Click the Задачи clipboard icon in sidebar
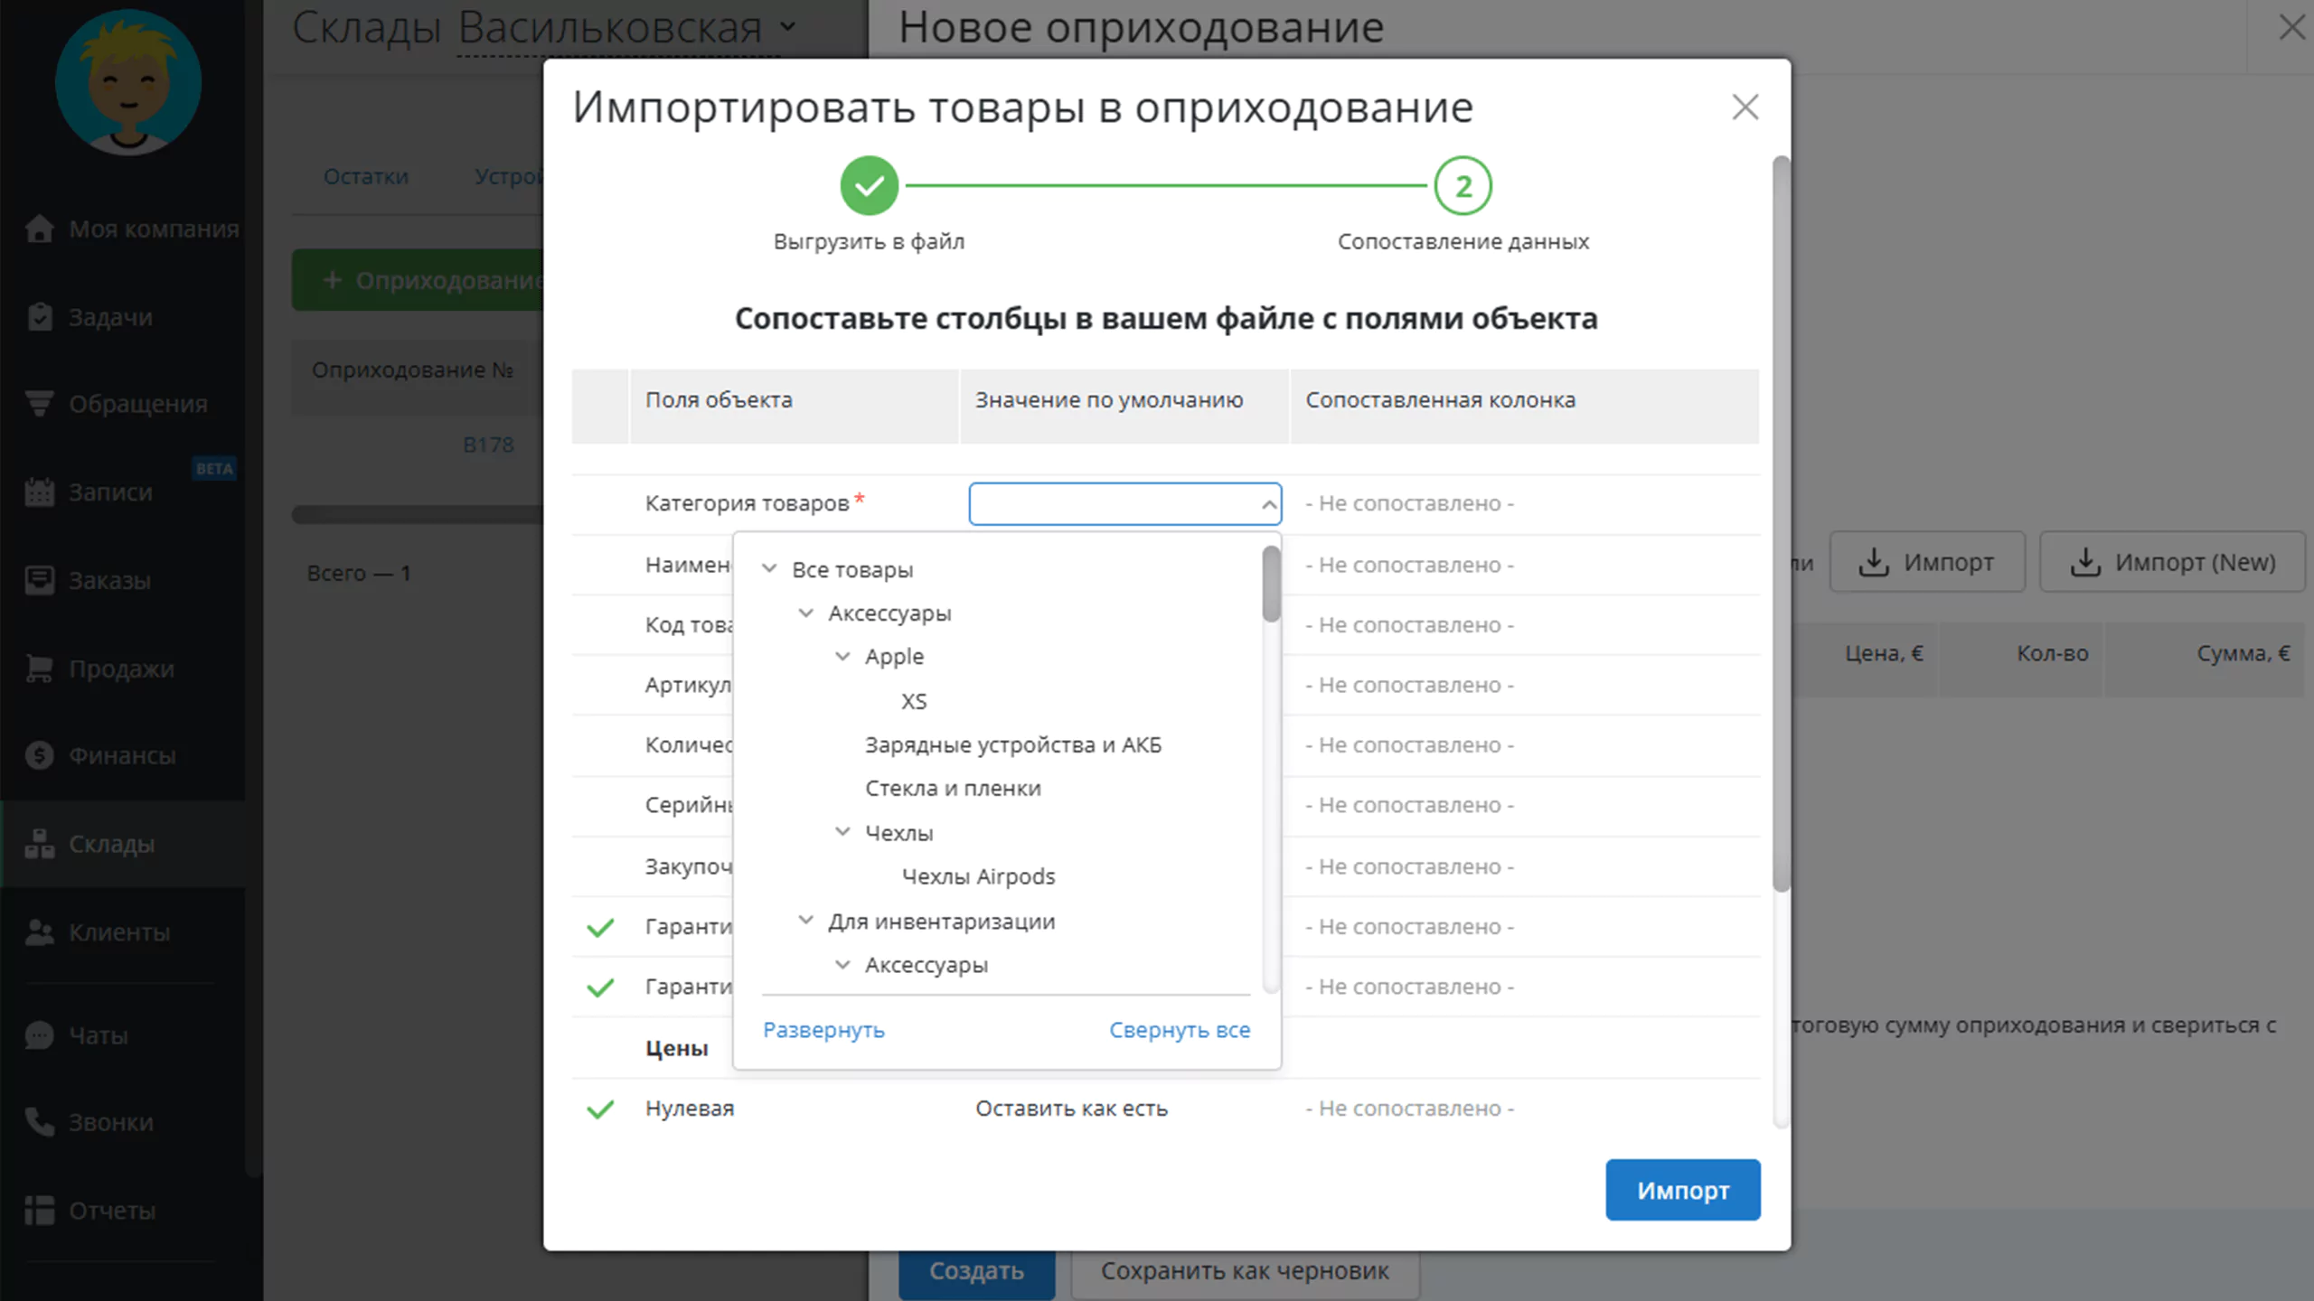This screenshot has width=2314, height=1301. (39, 316)
